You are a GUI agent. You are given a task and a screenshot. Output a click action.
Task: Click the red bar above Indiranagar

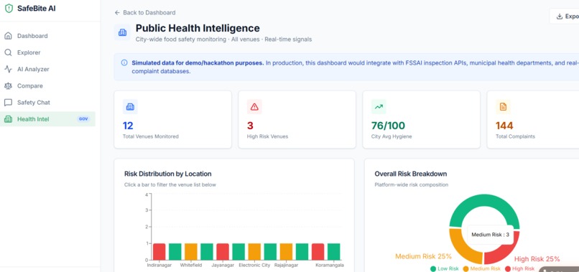pyautogui.click(x=159, y=252)
